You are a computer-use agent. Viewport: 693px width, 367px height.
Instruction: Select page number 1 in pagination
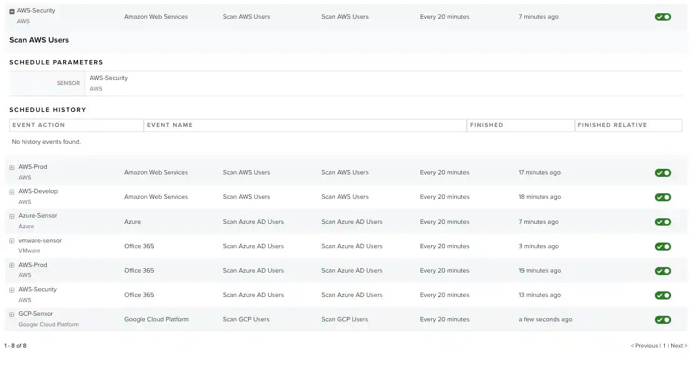[664, 346]
